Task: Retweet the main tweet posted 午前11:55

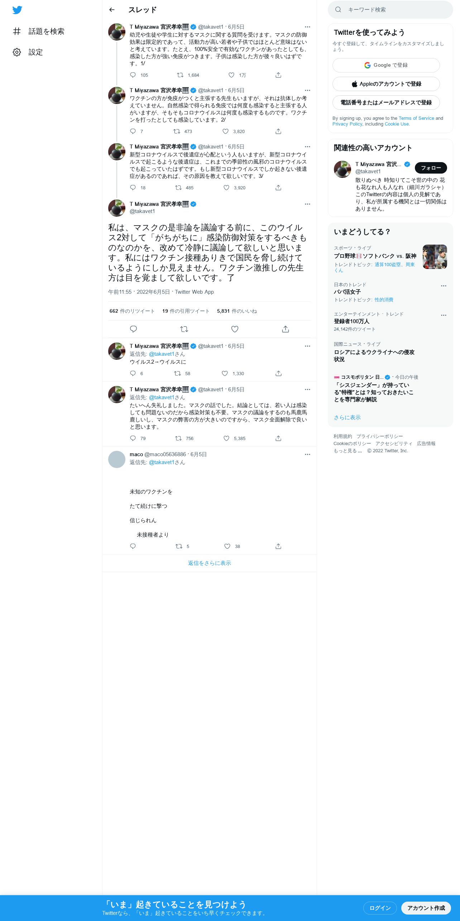Action: (184, 329)
